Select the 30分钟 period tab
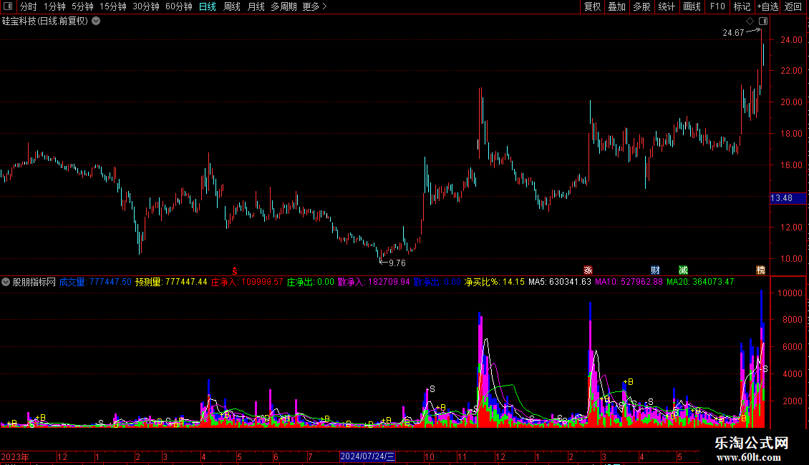Viewport: 809px width, 465px height. pyautogui.click(x=145, y=6)
